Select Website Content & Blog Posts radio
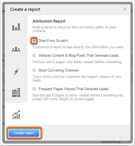135x146 pixels. [x=34, y=55]
